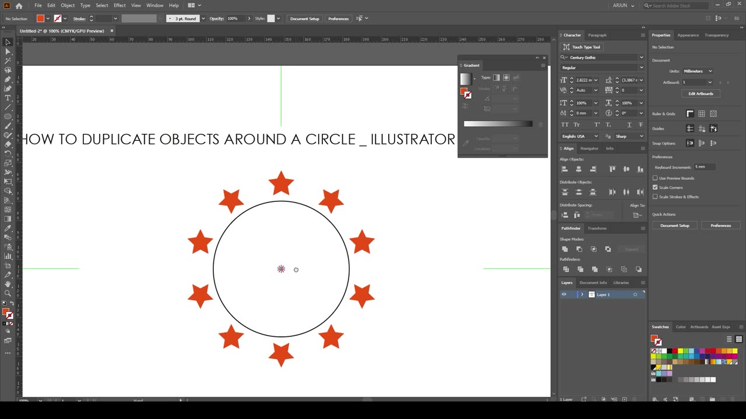Toggle Snap to Point option
Image resolution: width=746 pixels, height=419 pixels.
tap(690, 143)
